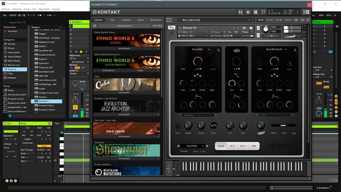Image resolution: width=341 pixels, height=192 pixels.
Task: Open Abuser V2 edit mode wrench
Action: click(171, 28)
